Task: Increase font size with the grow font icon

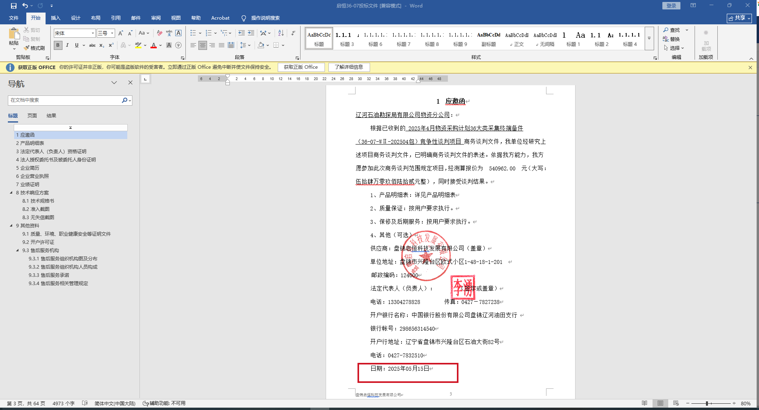Action: (x=121, y=33)
